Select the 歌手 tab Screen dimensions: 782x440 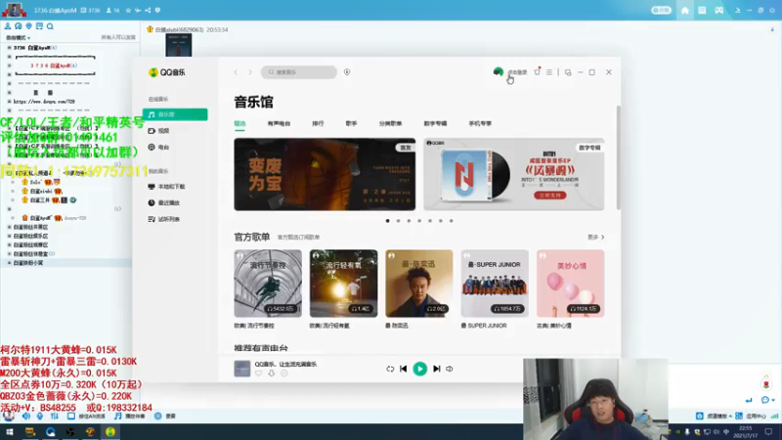[x=351, y=124]
